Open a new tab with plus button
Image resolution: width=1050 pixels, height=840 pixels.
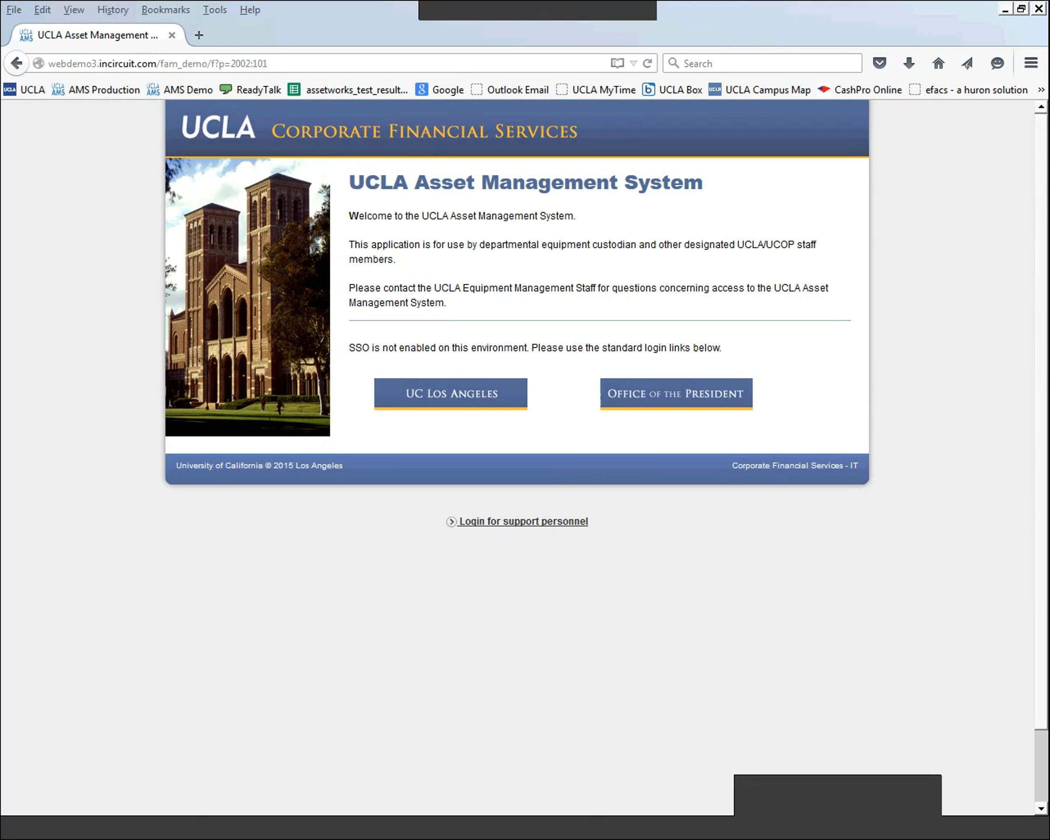coord(199,35)
